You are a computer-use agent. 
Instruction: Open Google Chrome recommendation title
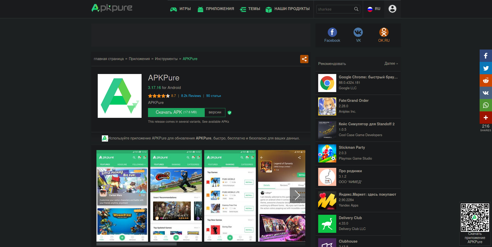coord(368,77)
